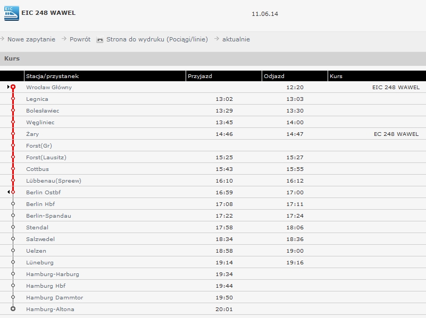426x318 pixels.
Task: Click the EIC train logo icon
Action: (x=12, y=13)
